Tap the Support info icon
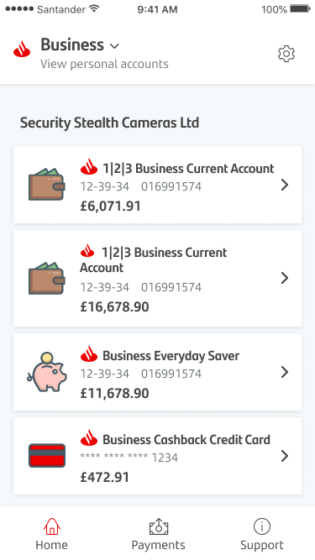 (262, 526)
